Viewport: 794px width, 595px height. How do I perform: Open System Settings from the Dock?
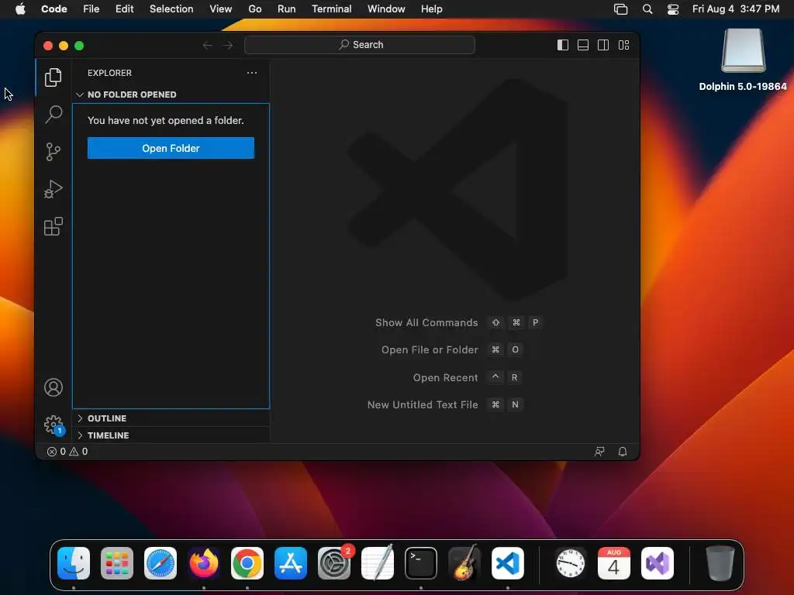(334, 563)
